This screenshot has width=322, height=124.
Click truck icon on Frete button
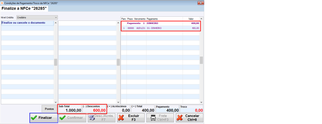(154, 118)
